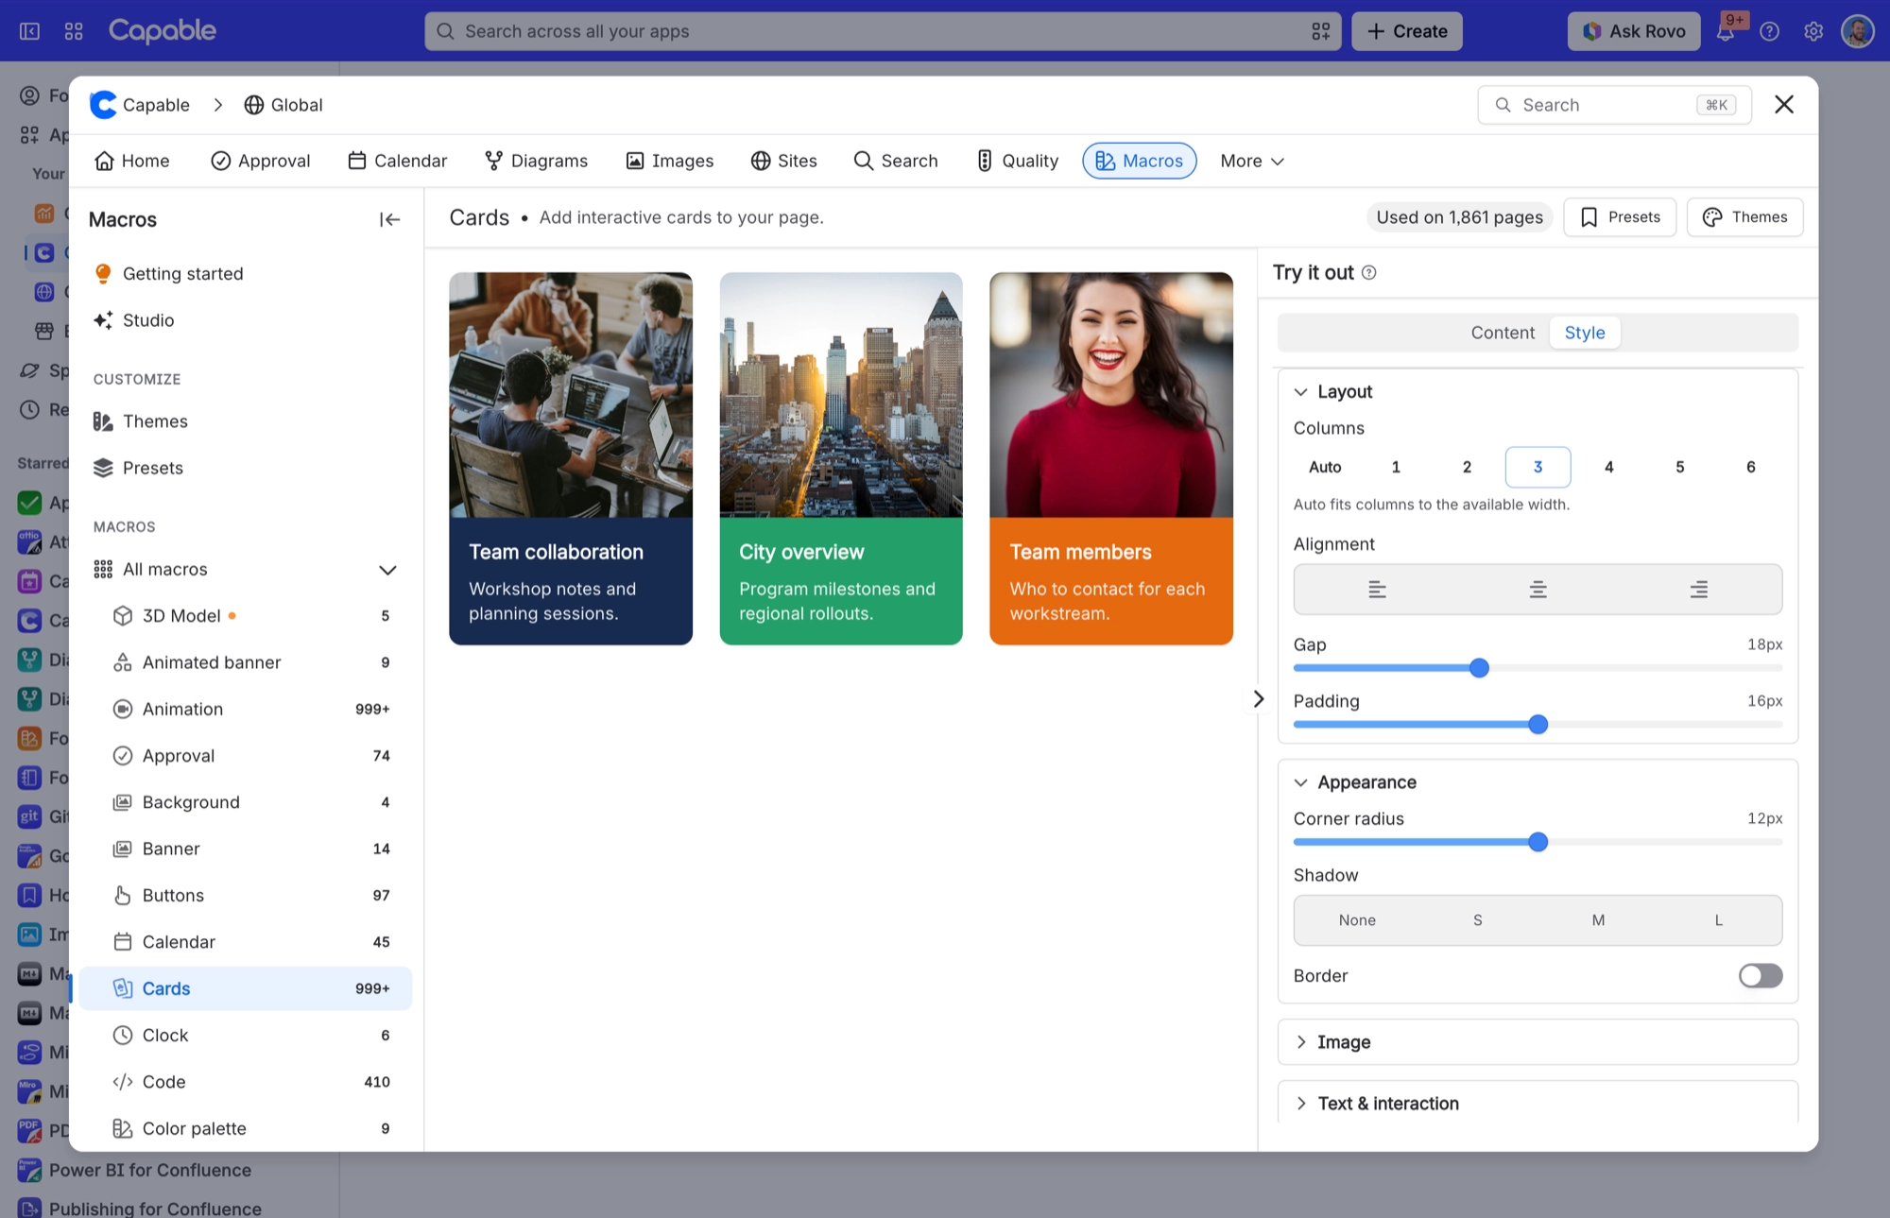Viewport: 1890px width, 1218px height.
Task: Select center alignment icon
Action: pyautogui.click(x=1538, y=590)
